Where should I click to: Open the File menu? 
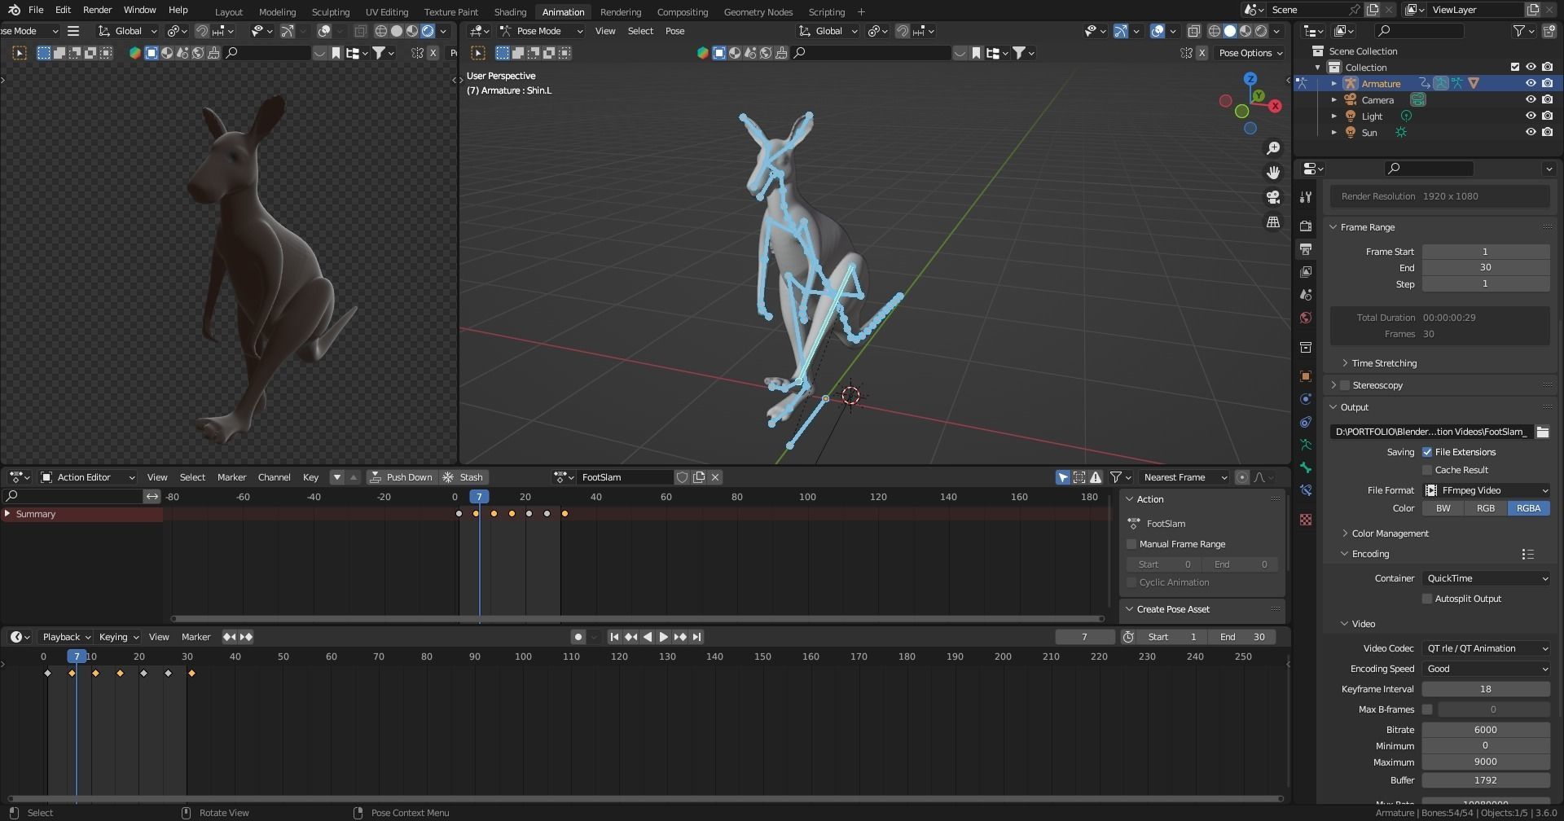click(x=36, y=10)
